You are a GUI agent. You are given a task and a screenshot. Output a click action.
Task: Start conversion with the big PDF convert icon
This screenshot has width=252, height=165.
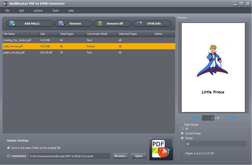(161, 149)
